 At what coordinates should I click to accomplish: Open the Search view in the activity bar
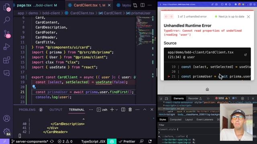pos(7,20)
